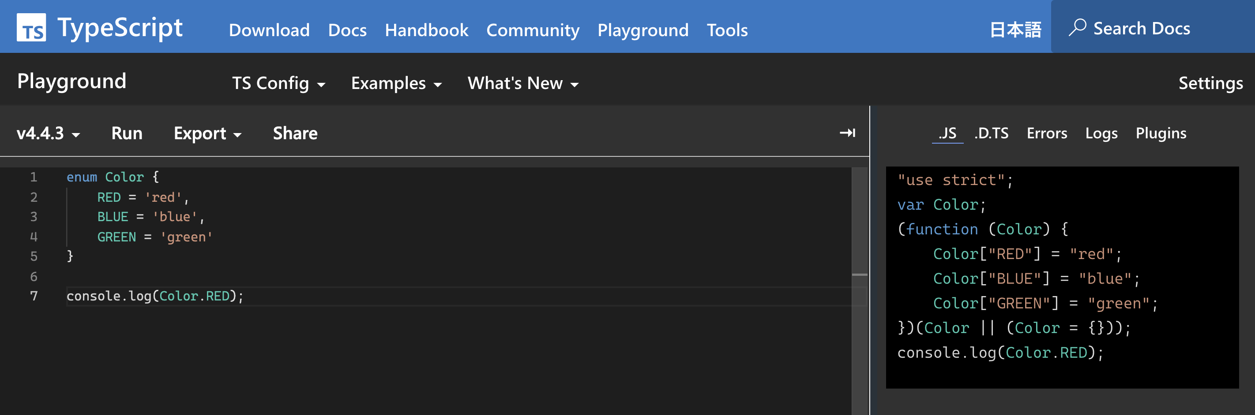Image resolution: width=1255 pixels, height=415 pixels.
Task: Expand the Examples menu
Action: [396, 83]
